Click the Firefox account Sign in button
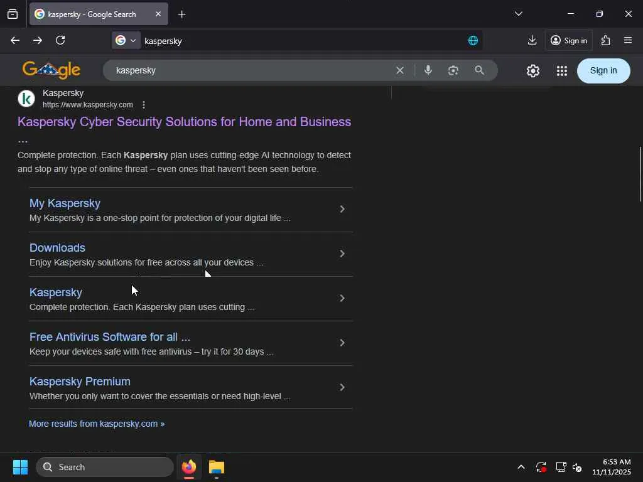643x482 pixels. coord(569,40)
